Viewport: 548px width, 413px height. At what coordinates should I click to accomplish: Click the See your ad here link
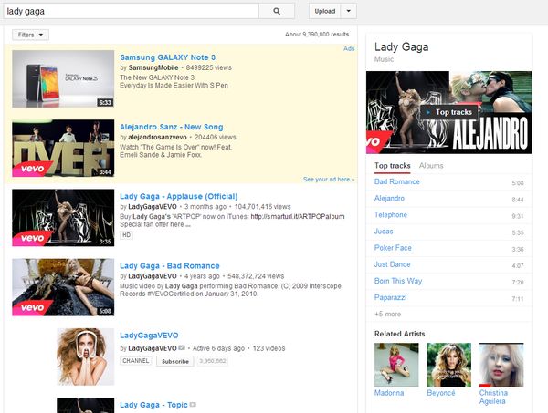(x=329, y=180)
